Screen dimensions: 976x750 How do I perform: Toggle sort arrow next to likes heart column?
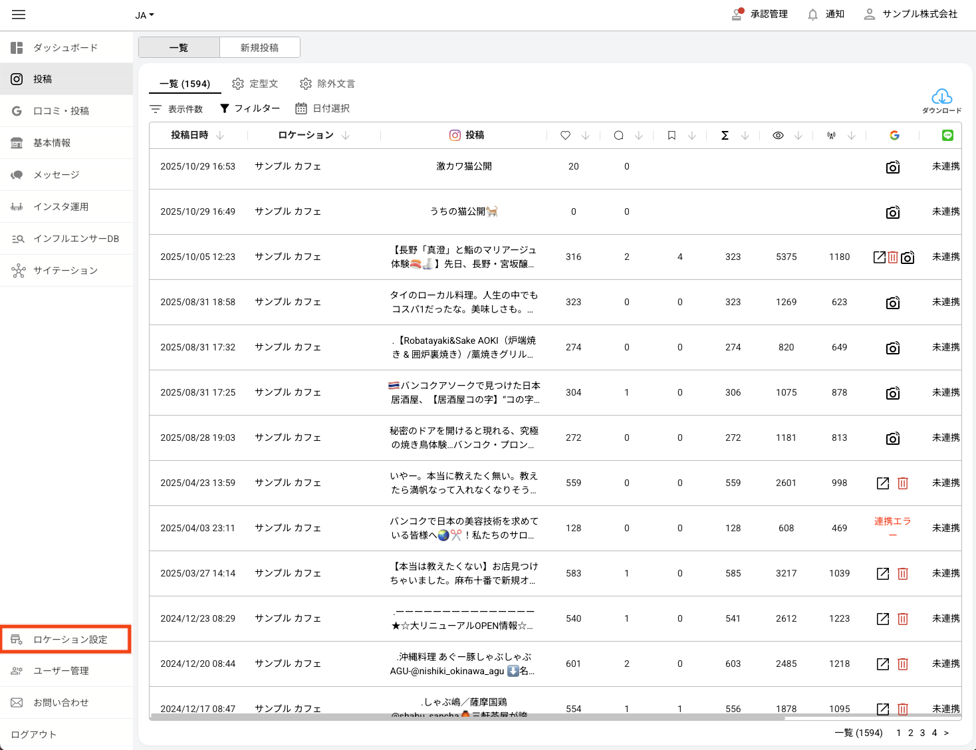pyautogui.click(x=585, y=136)
